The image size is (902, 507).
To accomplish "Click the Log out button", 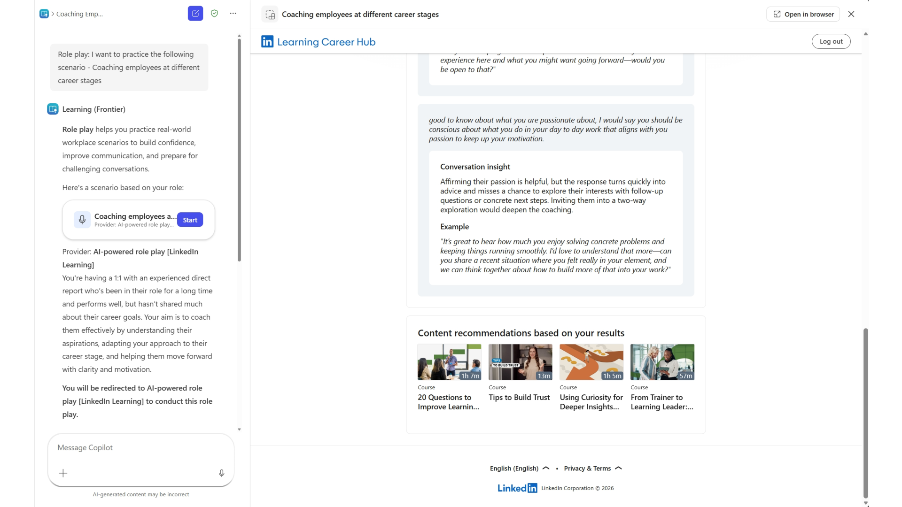I will pyautogui.click(x=831, y=41).
